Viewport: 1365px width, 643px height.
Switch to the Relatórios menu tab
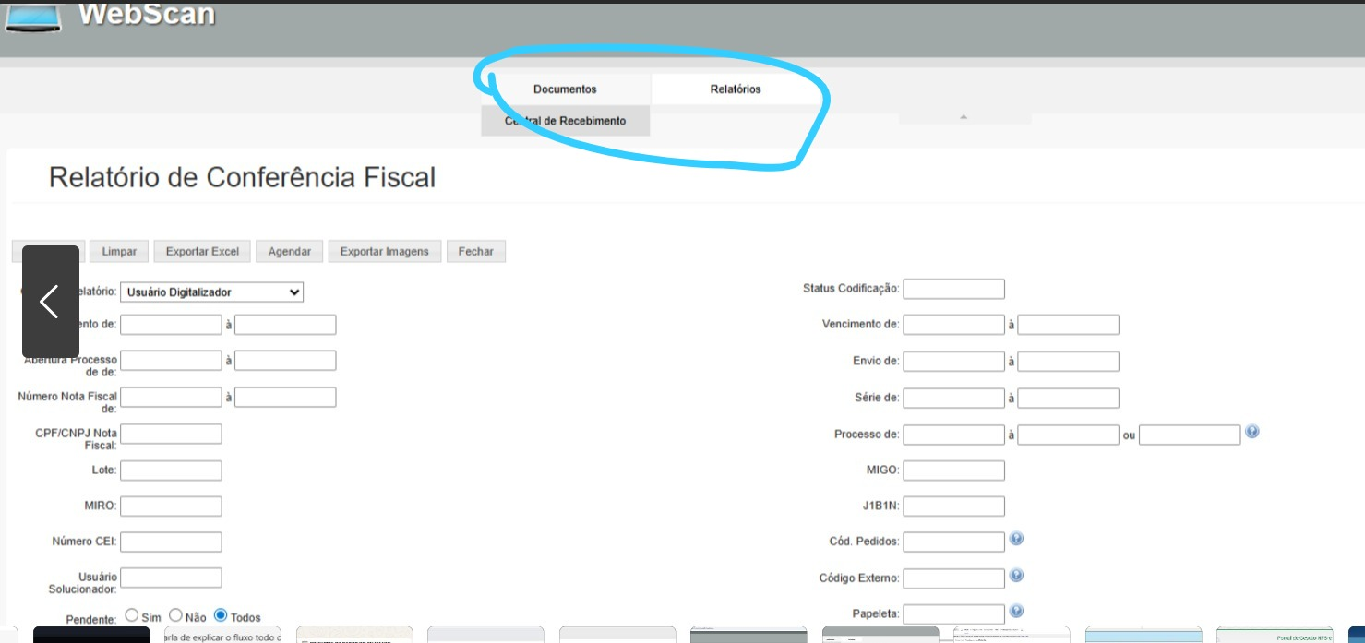tap(736, 89)
